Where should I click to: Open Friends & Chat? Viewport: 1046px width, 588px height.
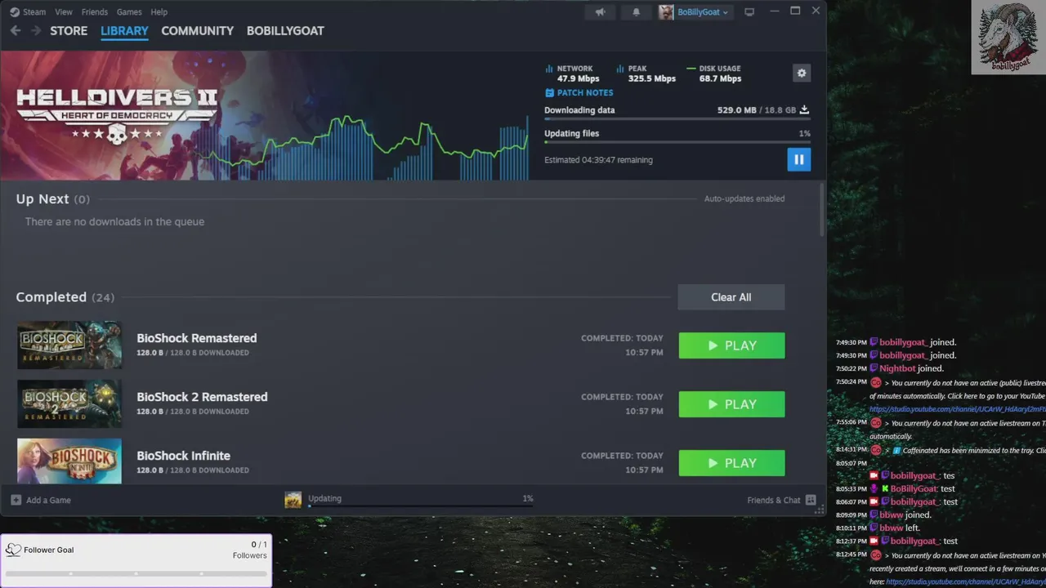point(774,500)
